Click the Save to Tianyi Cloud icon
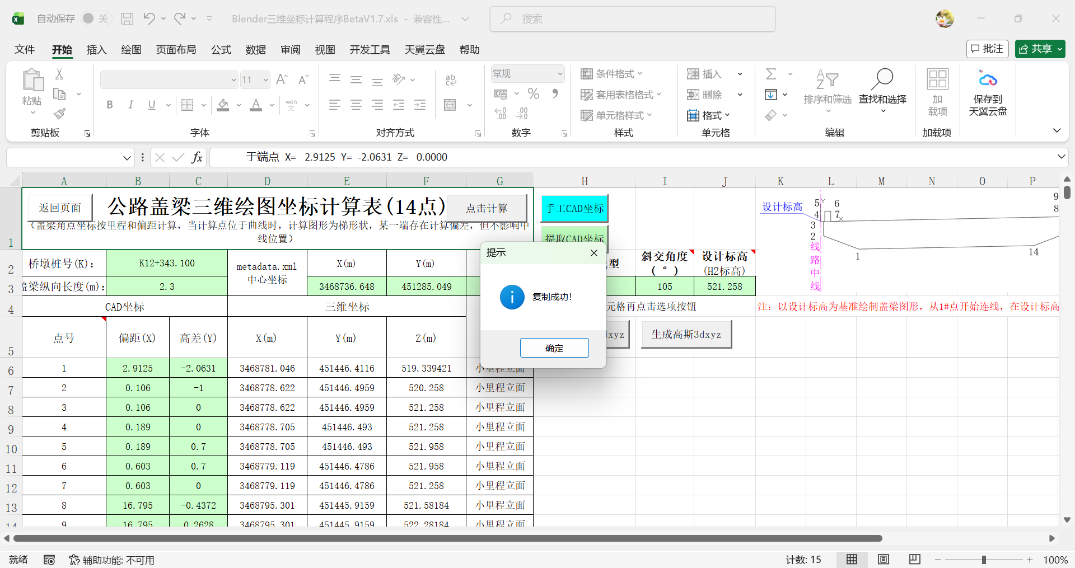 pos(988,79)
